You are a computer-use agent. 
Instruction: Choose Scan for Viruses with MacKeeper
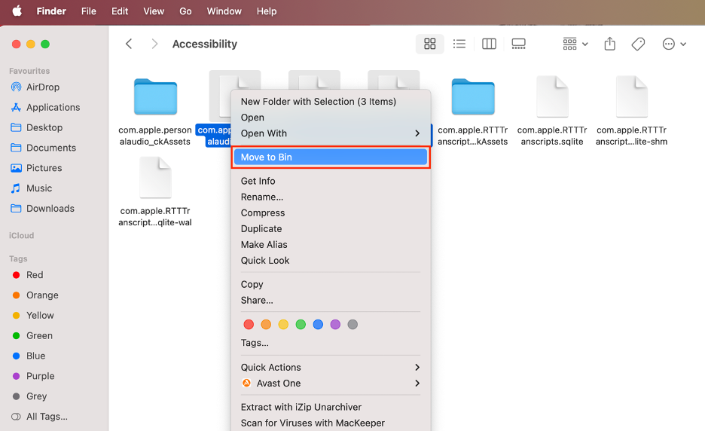click(x=331, y=423)
